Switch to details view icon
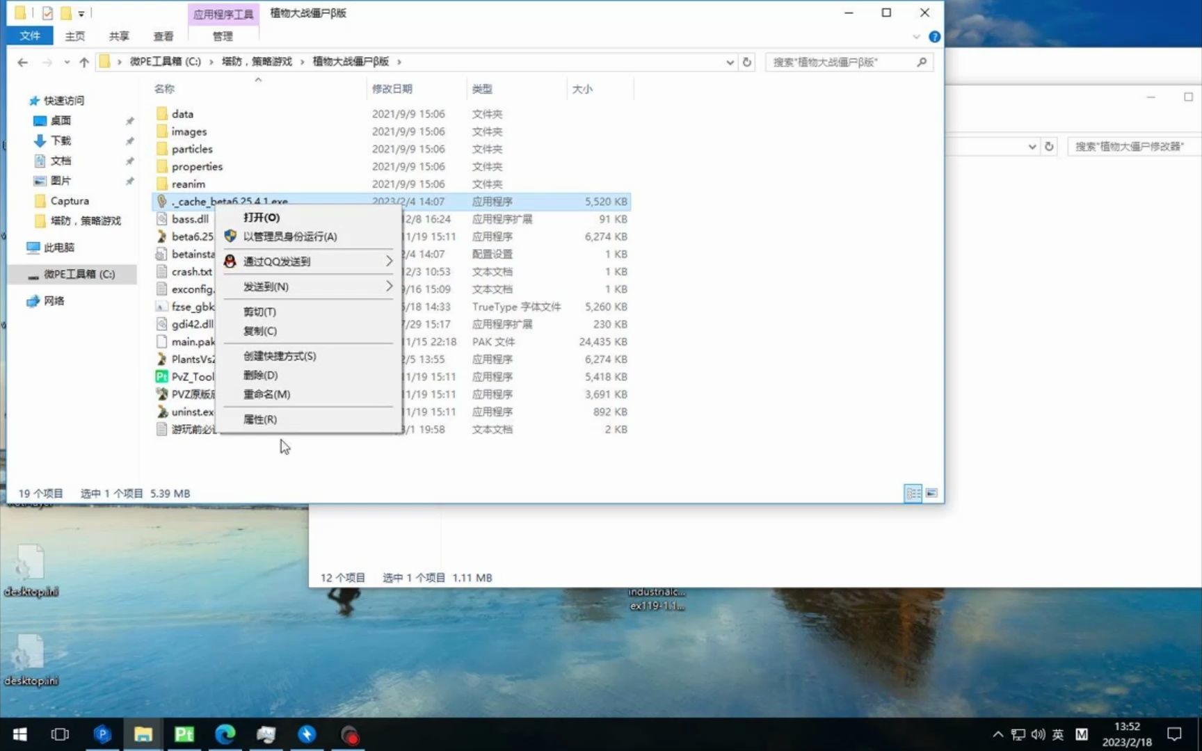 pyautogui.click(x=913, y=493)
